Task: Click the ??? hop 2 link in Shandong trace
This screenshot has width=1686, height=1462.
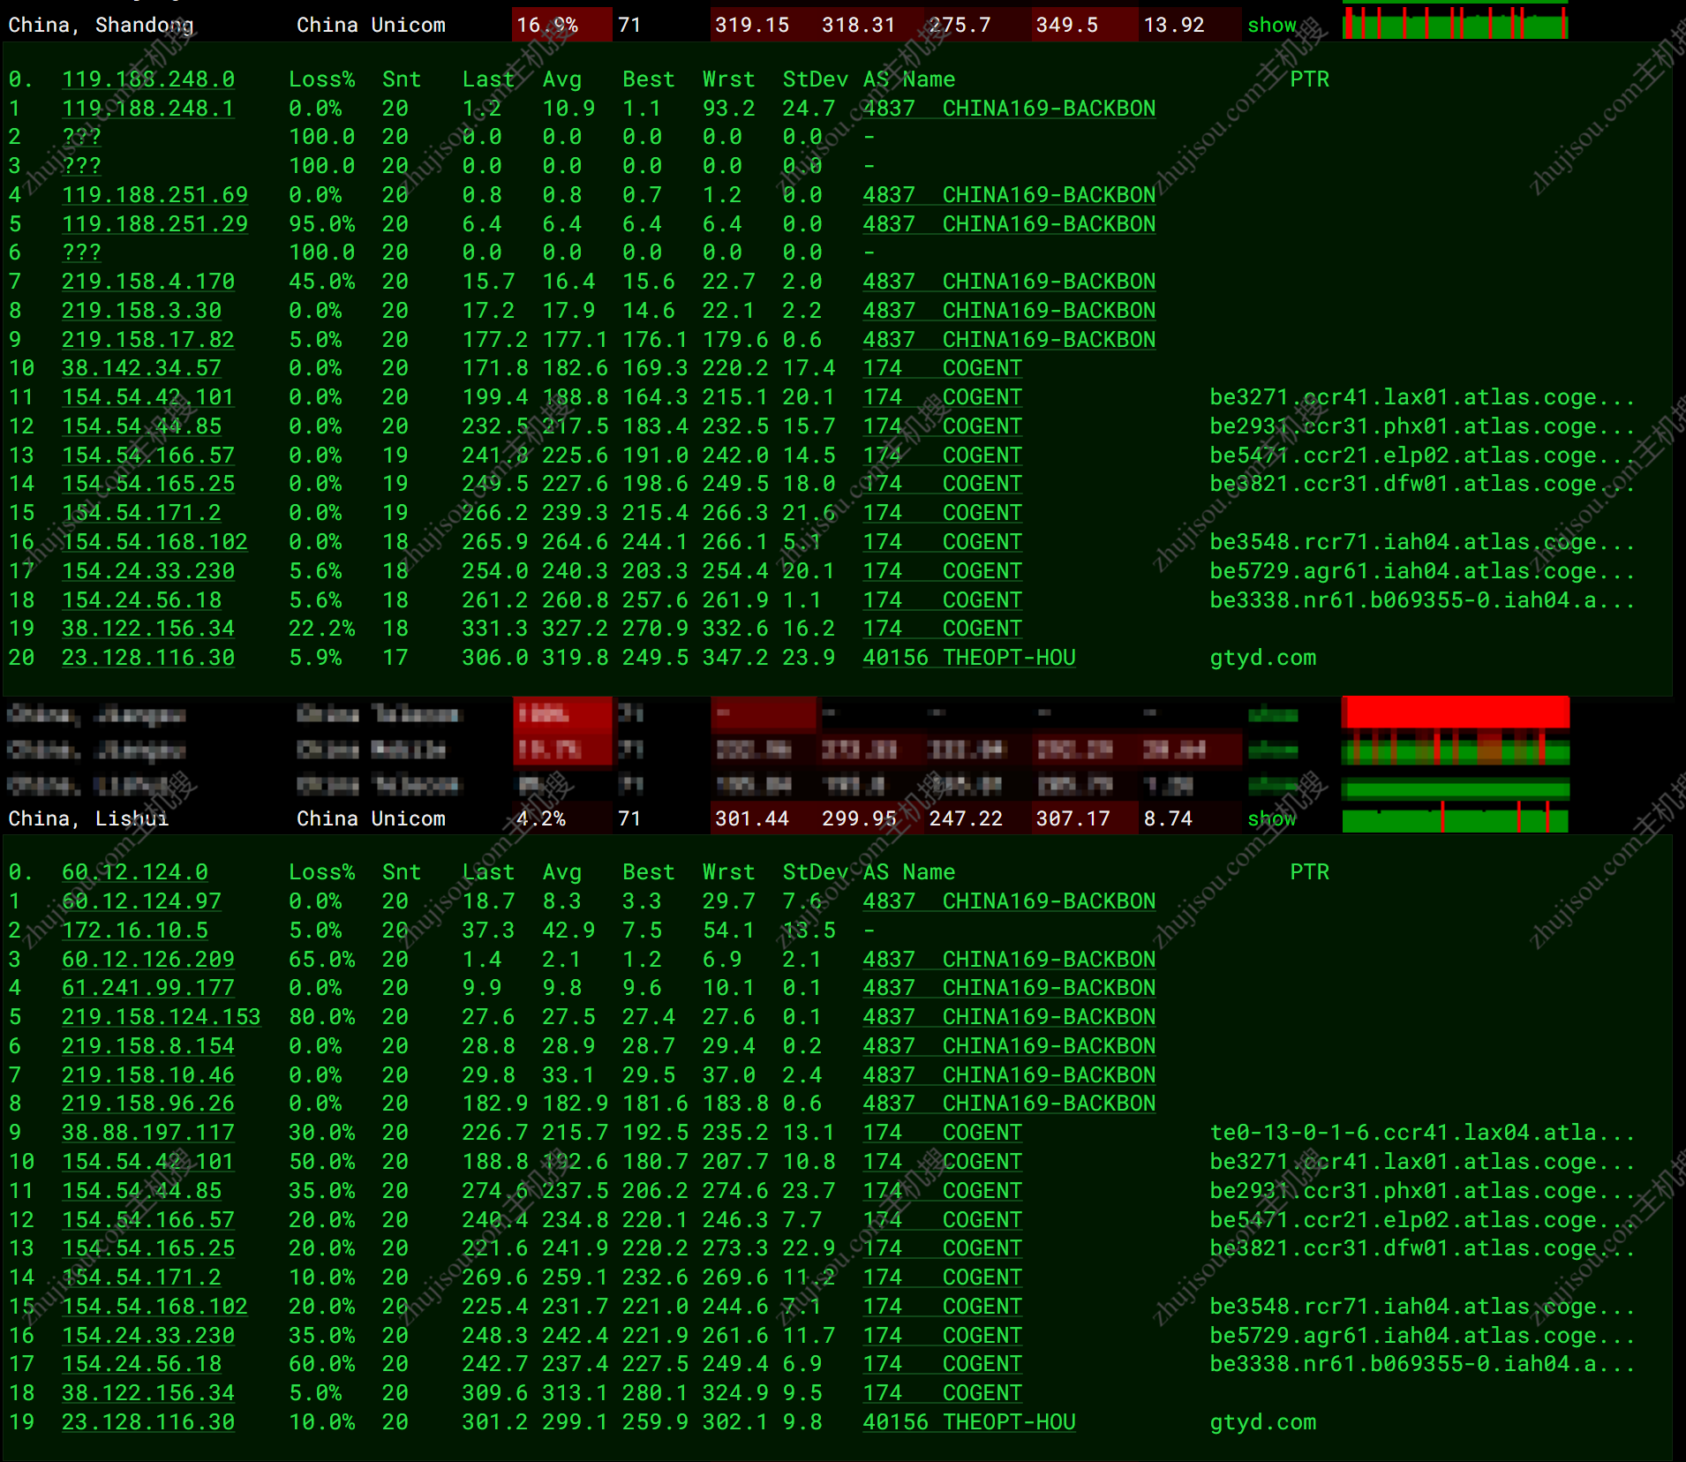Action: point(81,137)
